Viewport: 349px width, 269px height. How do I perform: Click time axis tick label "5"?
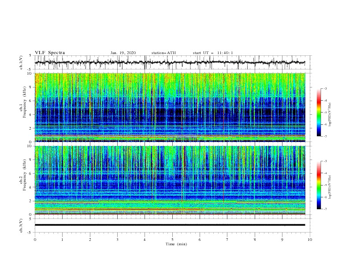coord(172,240)
